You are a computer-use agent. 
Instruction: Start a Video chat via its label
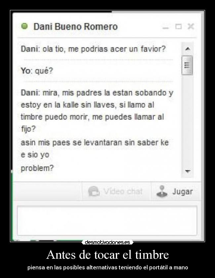(x=123, y=191)
